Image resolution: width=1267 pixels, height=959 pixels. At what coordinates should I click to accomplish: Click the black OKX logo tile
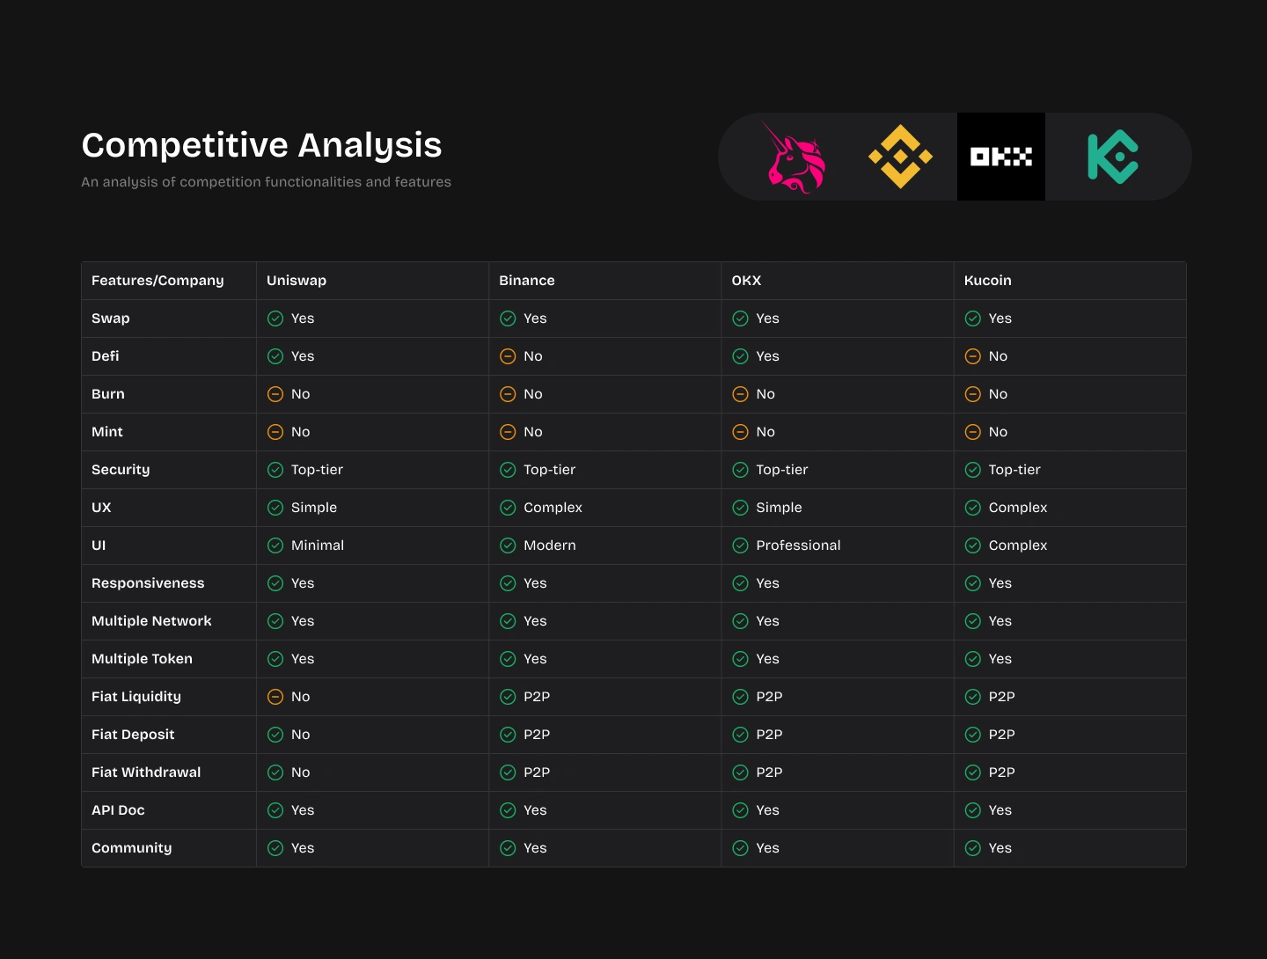point(1001,157)
